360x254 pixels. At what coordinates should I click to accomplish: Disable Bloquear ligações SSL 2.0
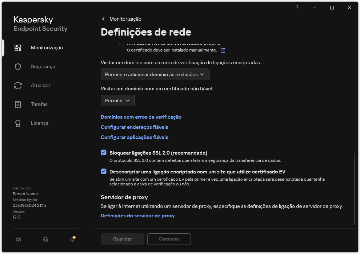pos(104,152)
